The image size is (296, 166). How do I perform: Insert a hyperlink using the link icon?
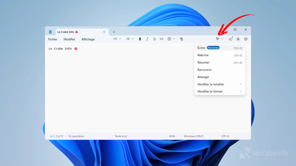162,39
